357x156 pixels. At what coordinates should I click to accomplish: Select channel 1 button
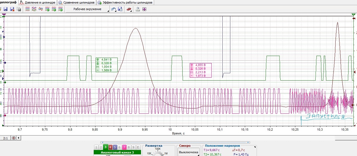click(x=96, y=147)
